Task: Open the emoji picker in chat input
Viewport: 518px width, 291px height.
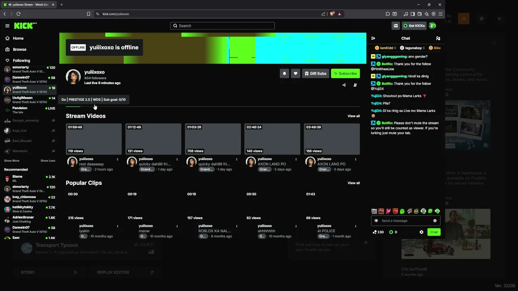Action: click(x=435, y=221)
